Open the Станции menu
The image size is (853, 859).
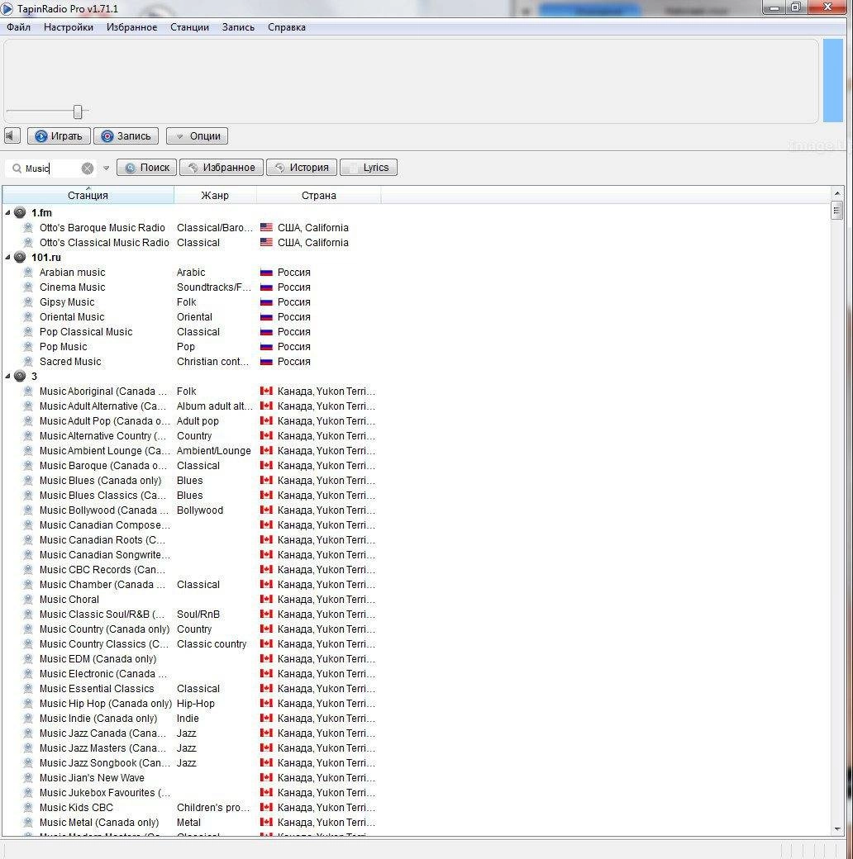pos(189,26)
